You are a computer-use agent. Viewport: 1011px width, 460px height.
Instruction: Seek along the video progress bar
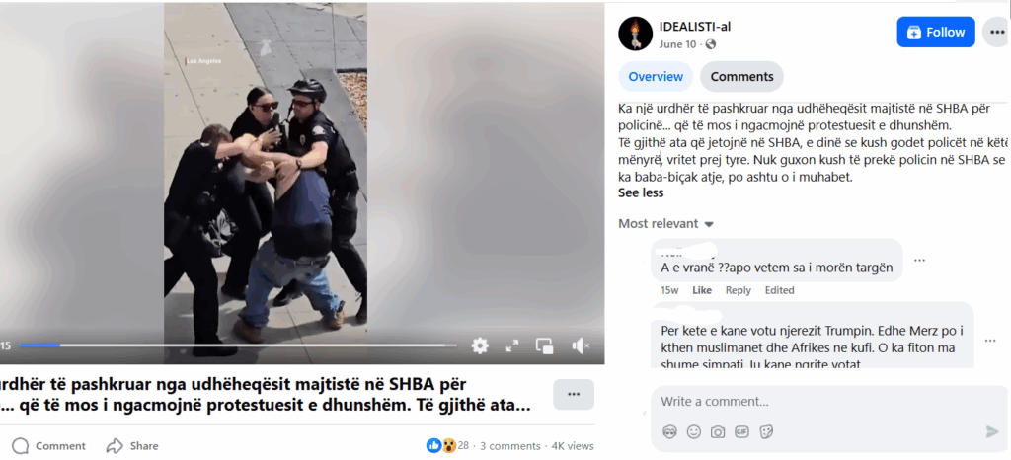tap(237, 345)
